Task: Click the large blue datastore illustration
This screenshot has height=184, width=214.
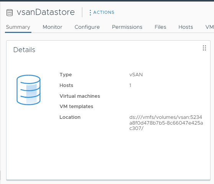Action: pos(29,90)
